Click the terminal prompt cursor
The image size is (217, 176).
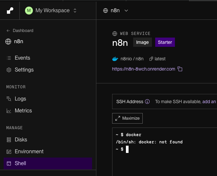[x=127, y=149]
